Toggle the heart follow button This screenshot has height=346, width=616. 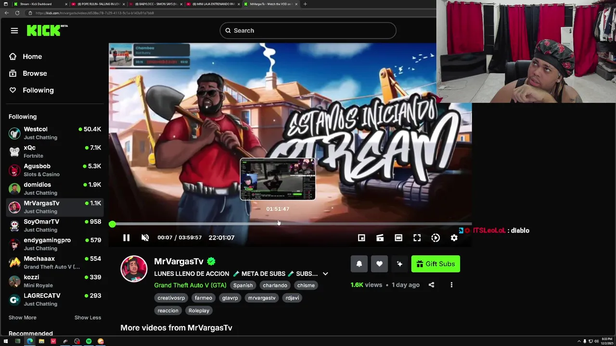(379, 264)
